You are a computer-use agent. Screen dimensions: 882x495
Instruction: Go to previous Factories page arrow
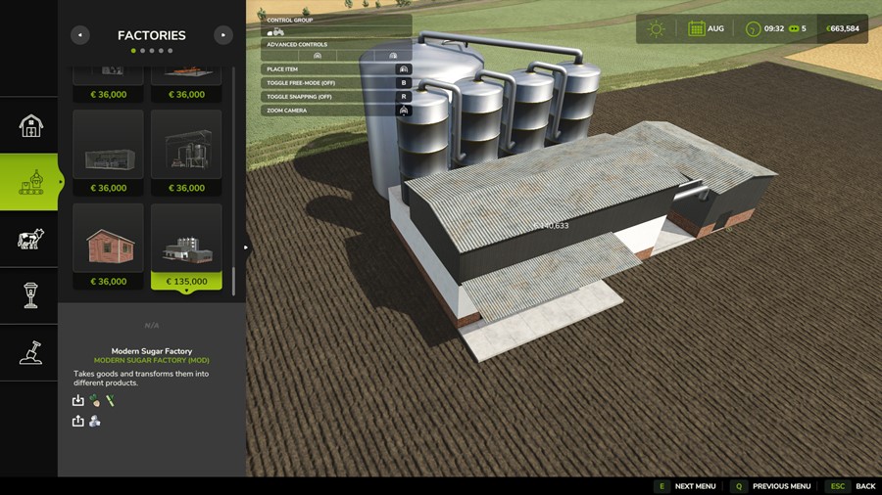[80, 35]
